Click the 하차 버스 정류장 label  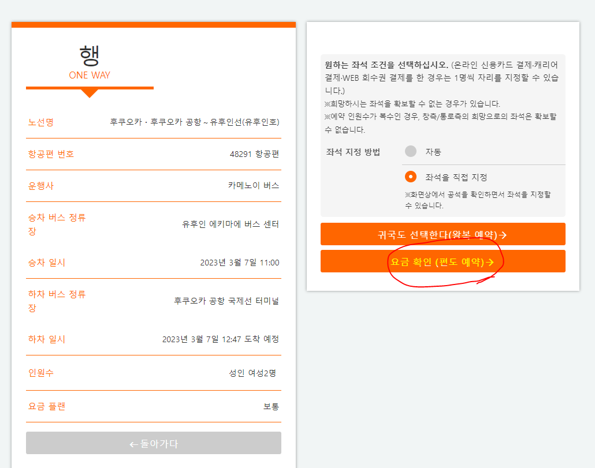[x=57, y=301]
